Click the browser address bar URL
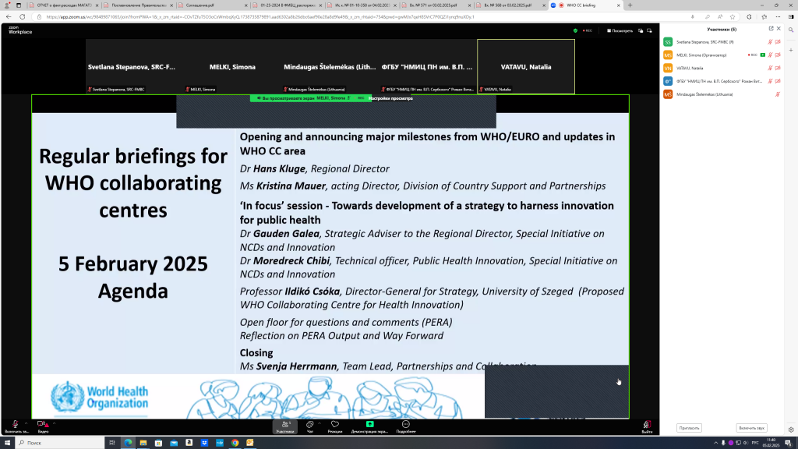This screenshot has height=449, width=798. click(x=312, y=16)
